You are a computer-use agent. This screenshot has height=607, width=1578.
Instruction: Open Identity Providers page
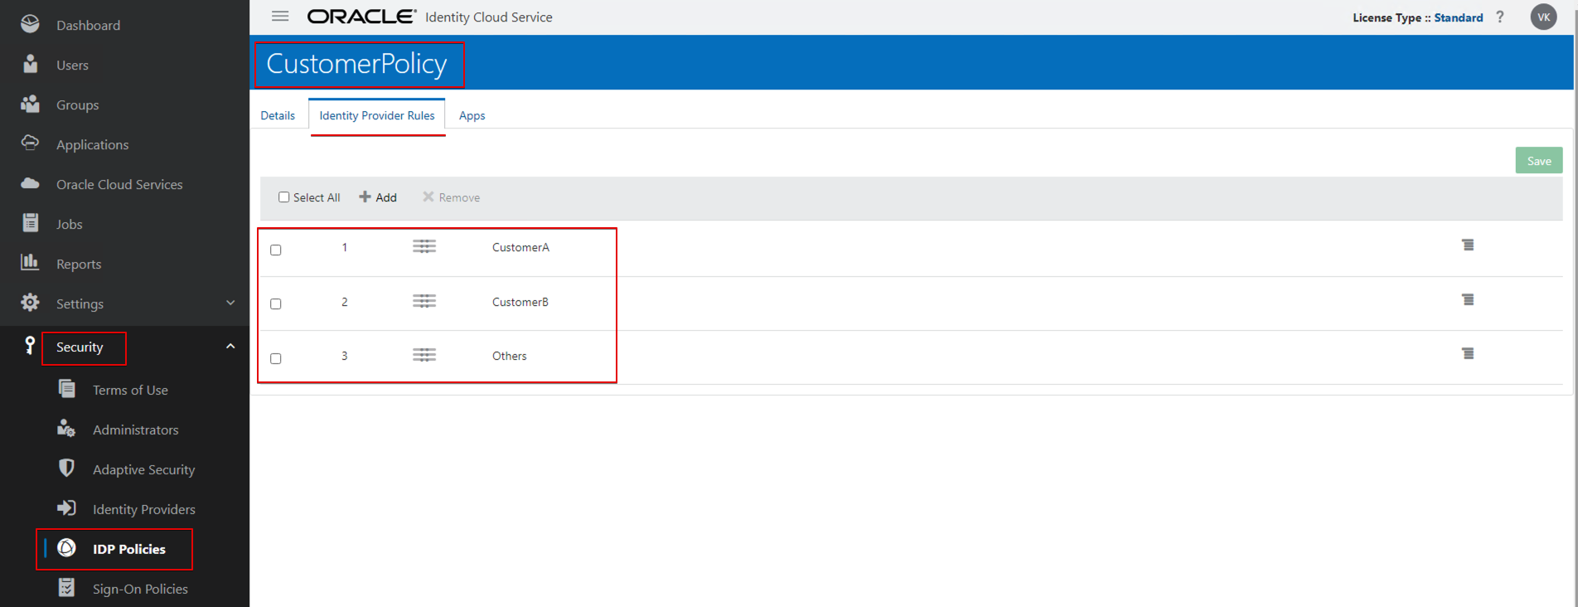[x=144, y=509]
